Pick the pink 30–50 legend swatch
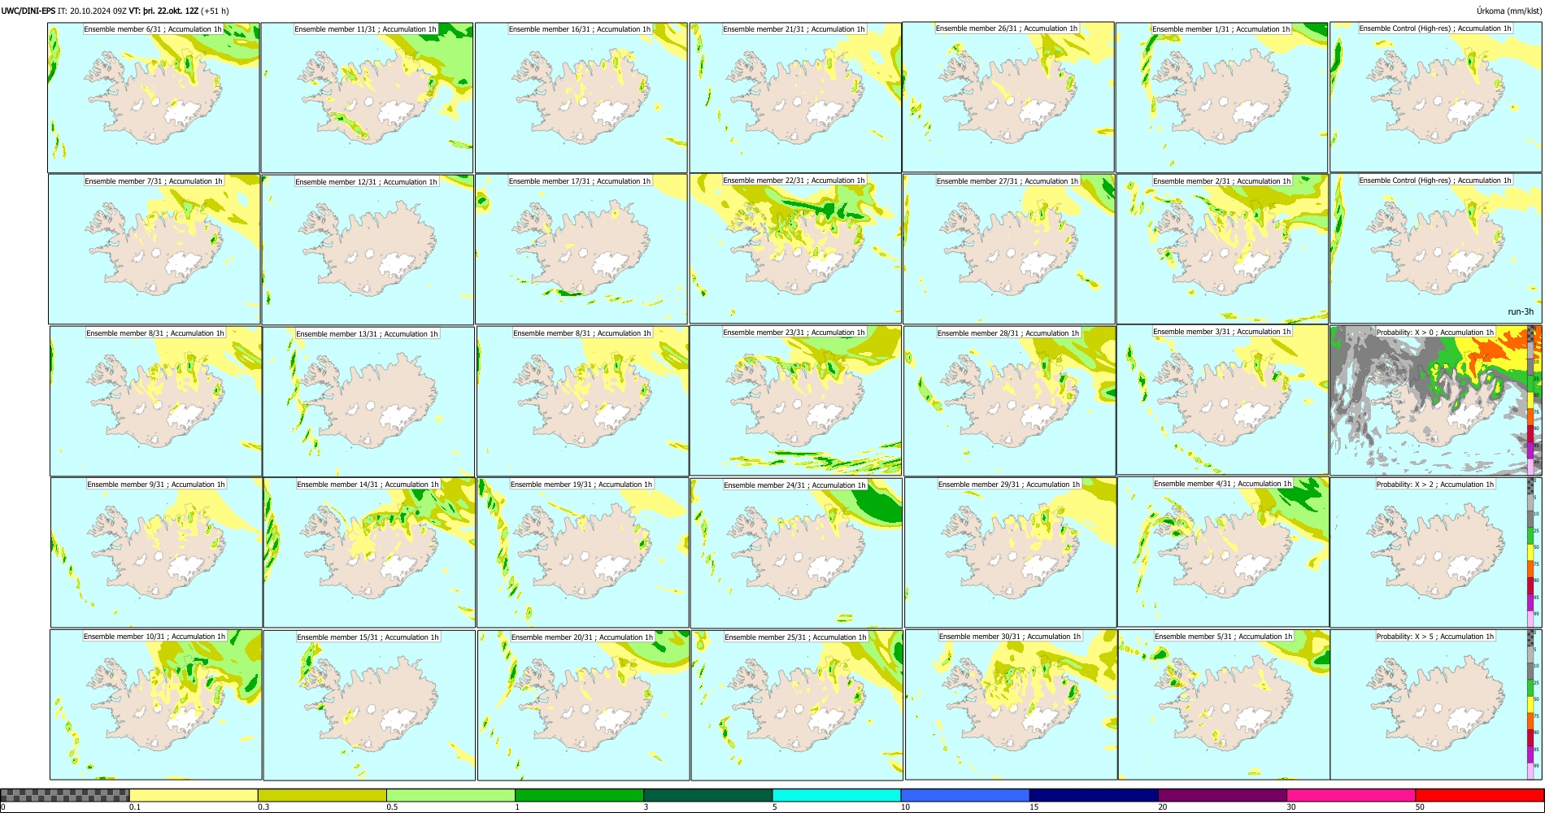Screen dimensions: 1545x813 click(1351, 795)
